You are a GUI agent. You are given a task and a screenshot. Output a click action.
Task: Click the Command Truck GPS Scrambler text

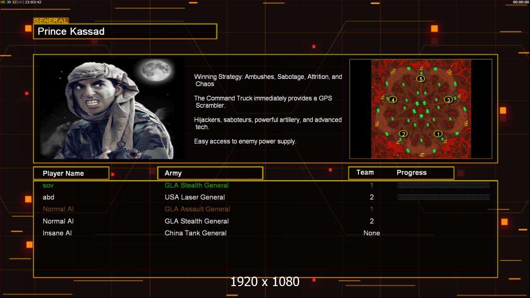[x=263, y=102]
